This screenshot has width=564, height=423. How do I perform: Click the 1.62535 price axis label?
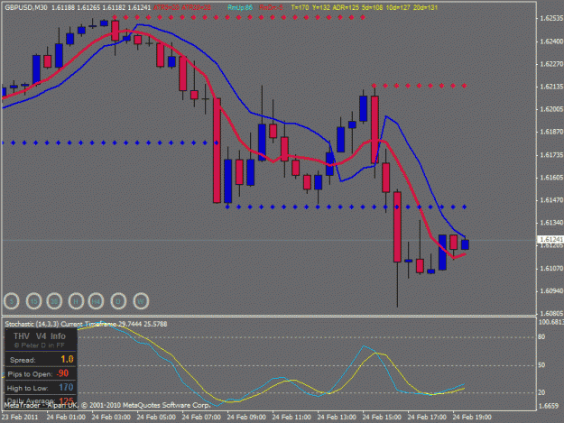pos(551,18)
